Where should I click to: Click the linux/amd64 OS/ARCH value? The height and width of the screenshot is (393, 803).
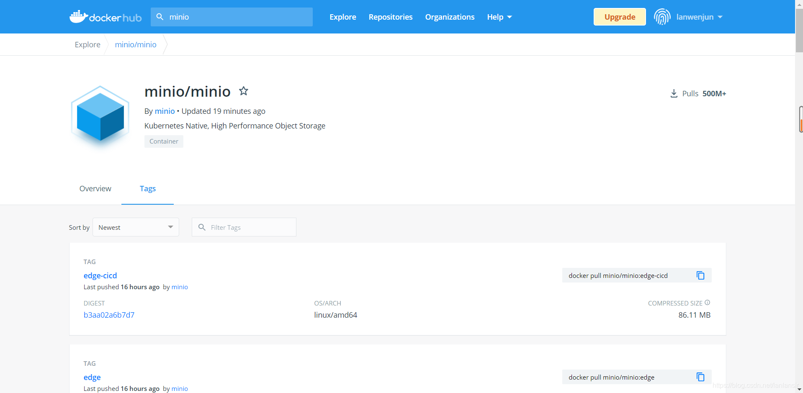pyautogui.click(x=336, y=315)
